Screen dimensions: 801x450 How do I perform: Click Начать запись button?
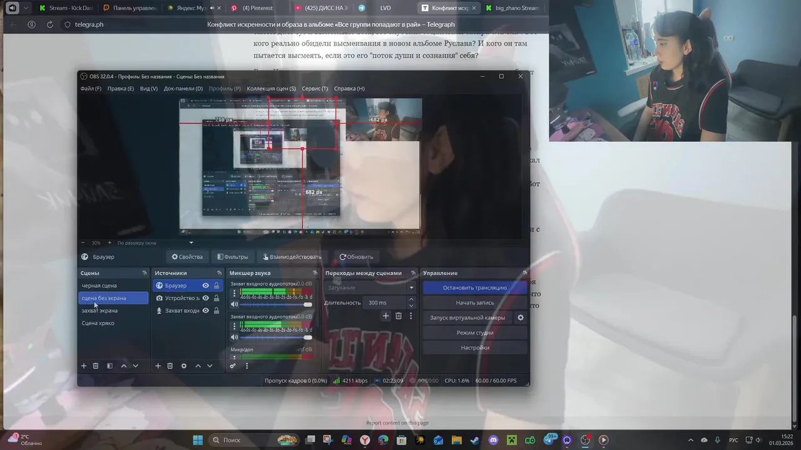pyautogui.click(x=475, y=302)
